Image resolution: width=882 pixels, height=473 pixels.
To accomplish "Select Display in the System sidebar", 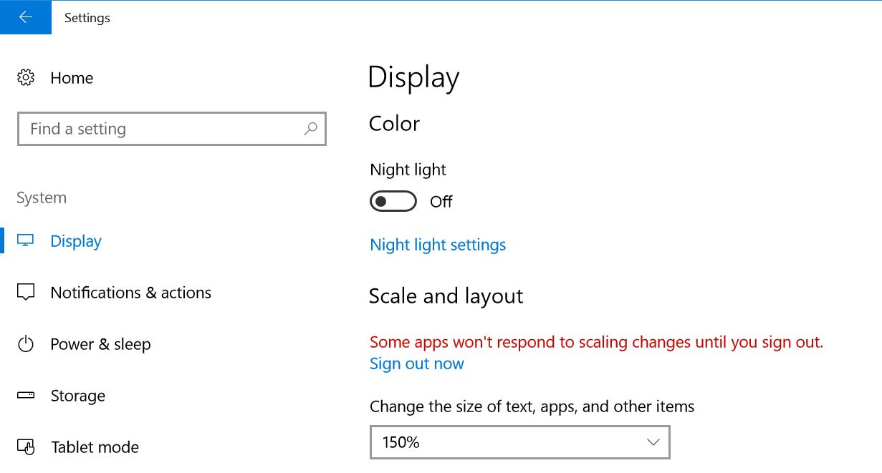I will click(76, 240).
